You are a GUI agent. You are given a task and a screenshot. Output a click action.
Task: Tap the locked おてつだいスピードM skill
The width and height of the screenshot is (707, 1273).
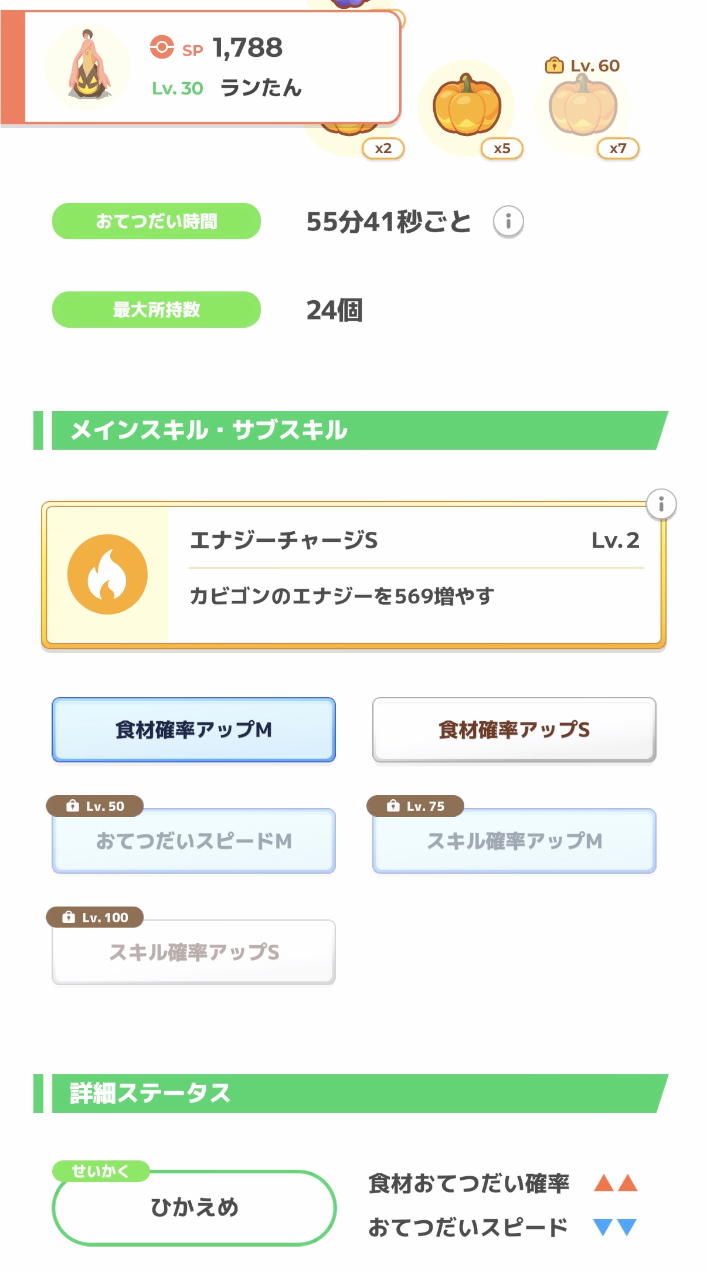(193, 841)
